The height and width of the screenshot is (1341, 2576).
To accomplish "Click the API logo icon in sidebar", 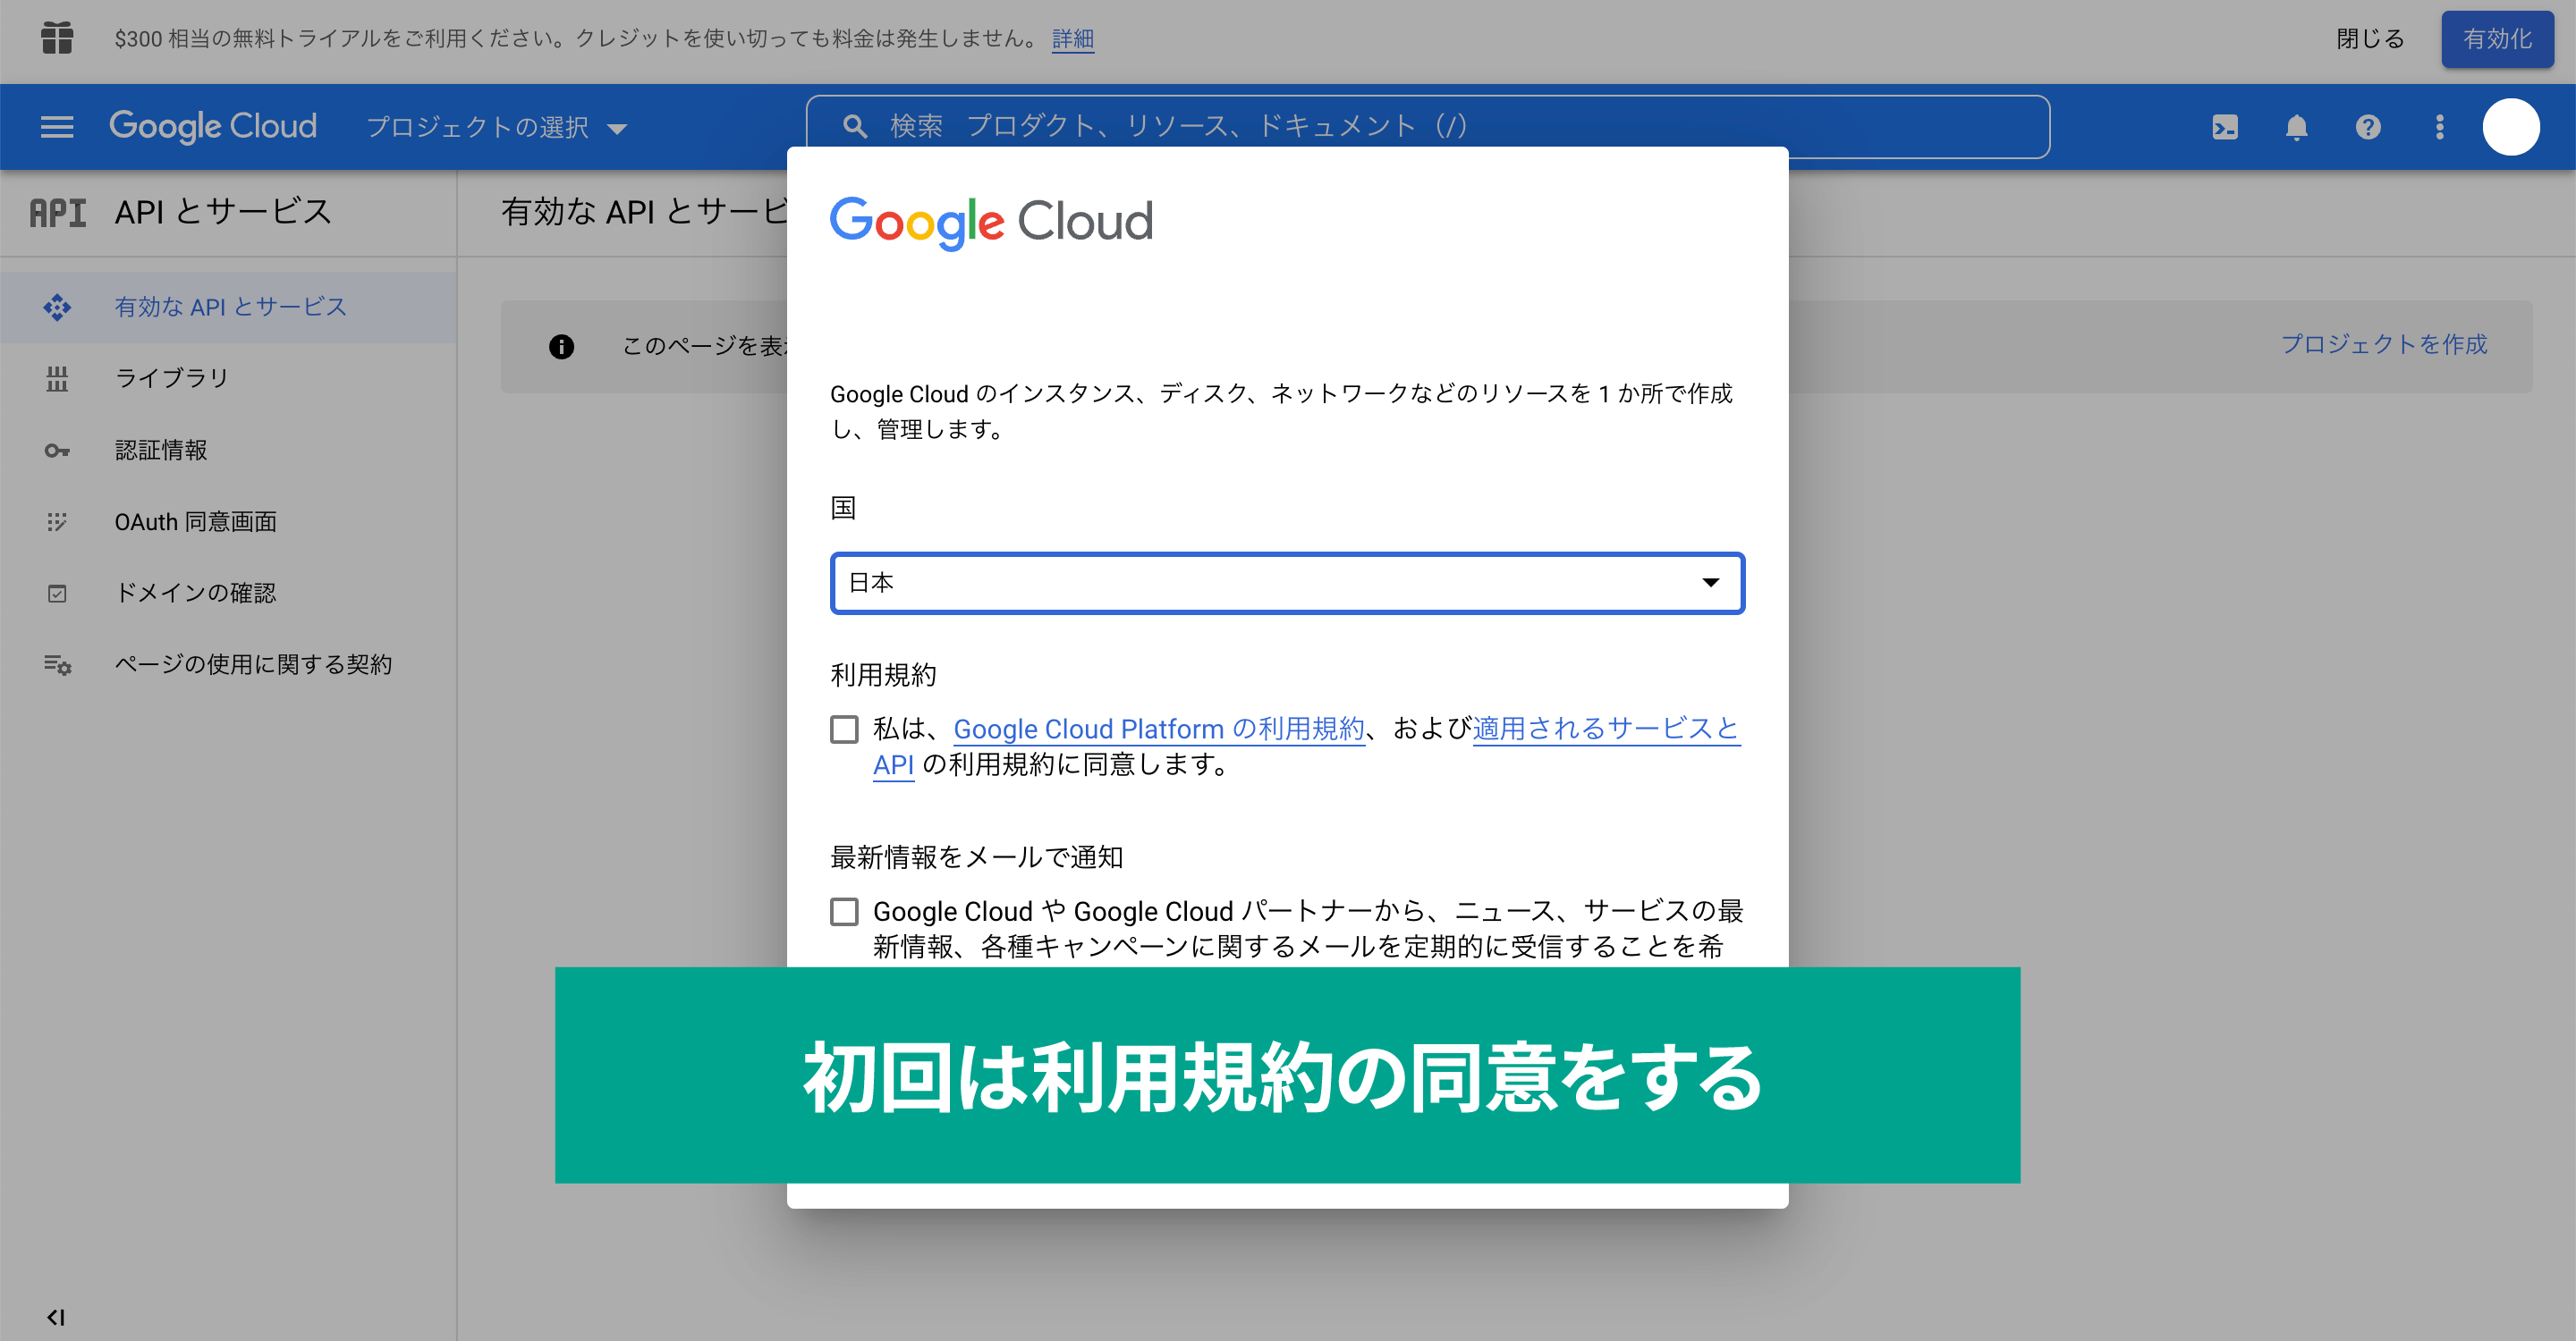I will click(x=57, y=212).
